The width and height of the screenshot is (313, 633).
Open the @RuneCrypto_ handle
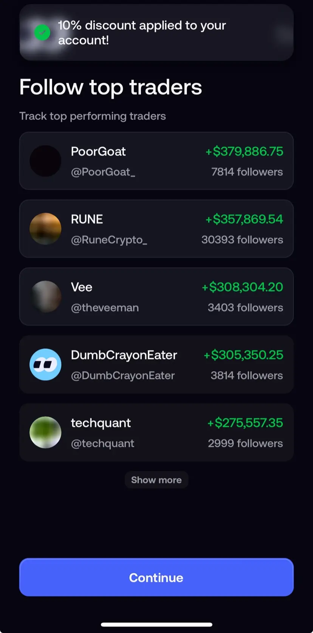tap(109, 240)
